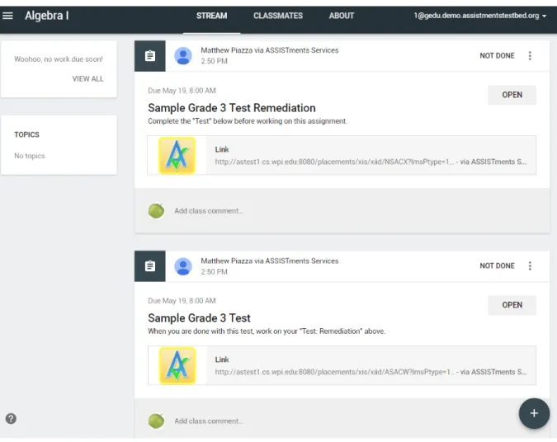Add class comment on the Remediation post
The height and width of the screenshot is (442, 557).
(x=209, y=211)
